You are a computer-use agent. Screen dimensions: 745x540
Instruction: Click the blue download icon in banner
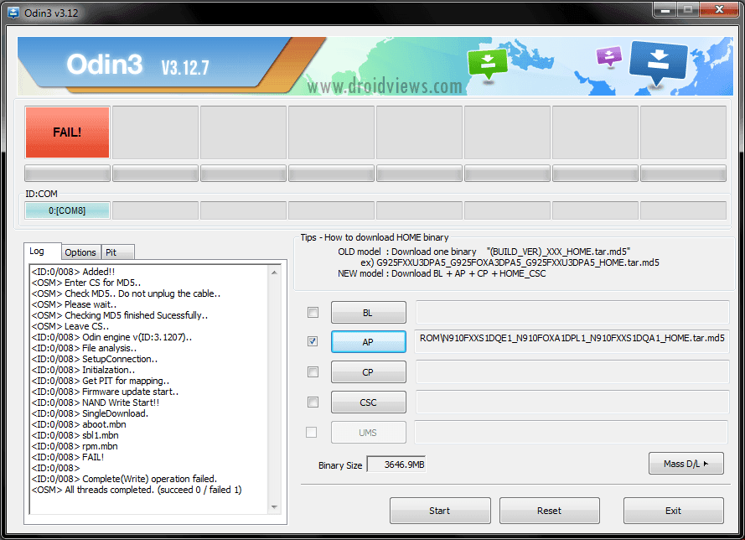click(x=659, y=62)
